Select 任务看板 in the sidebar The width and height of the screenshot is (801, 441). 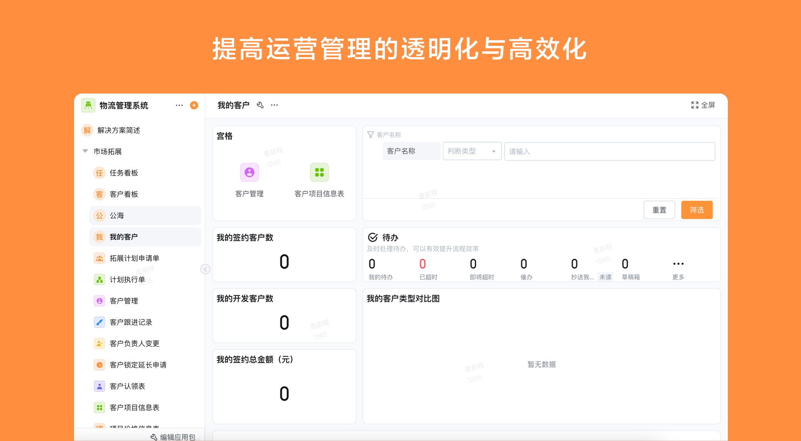124,173
